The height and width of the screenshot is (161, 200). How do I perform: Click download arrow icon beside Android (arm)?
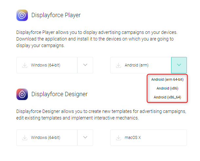click(118, 65)
